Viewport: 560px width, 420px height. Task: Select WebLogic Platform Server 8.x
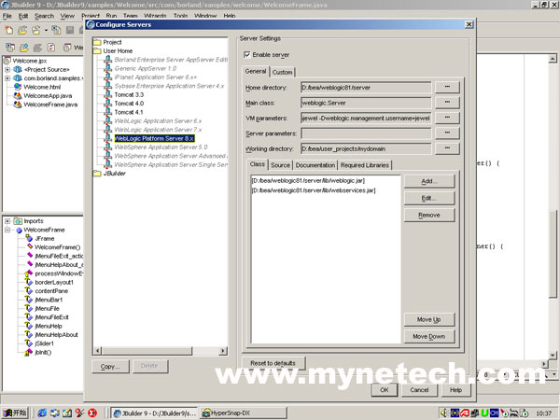tap(154, 138)
